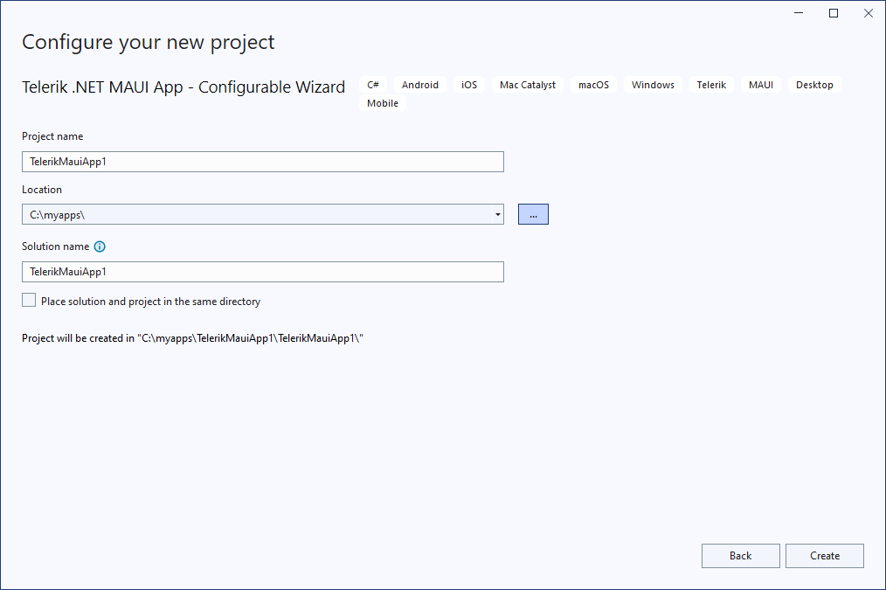Open the Location dropdown arrow
The image size is (886, 590).
[497, 213]
